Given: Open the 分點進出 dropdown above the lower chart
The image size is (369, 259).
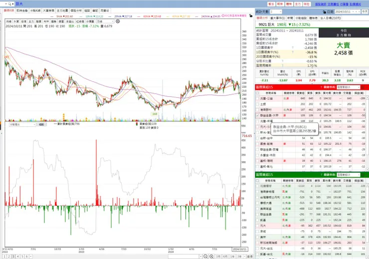Looking at the screenshot, I should [x=22, y=124].
